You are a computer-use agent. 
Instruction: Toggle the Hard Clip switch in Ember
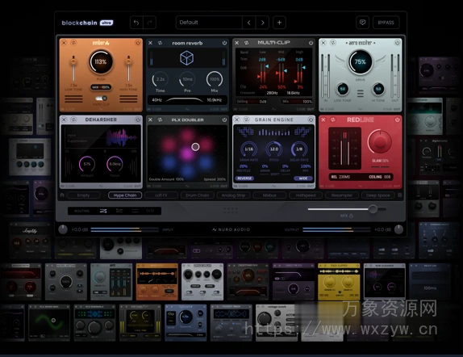point(101,99)
